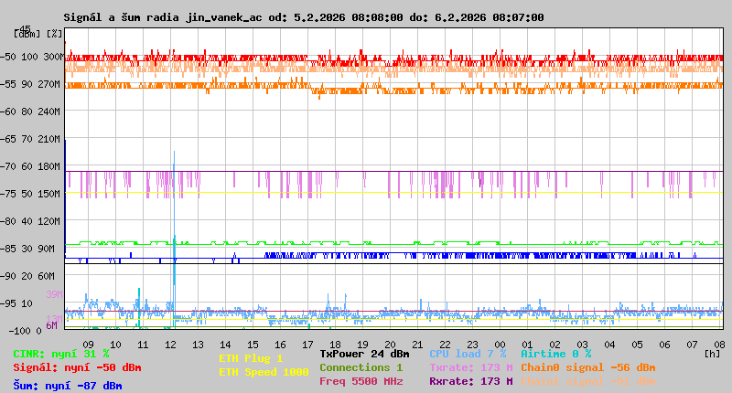Click the yellow ETH Plug legend label
The height and width of the screenshot is (393, 732).
251,358
